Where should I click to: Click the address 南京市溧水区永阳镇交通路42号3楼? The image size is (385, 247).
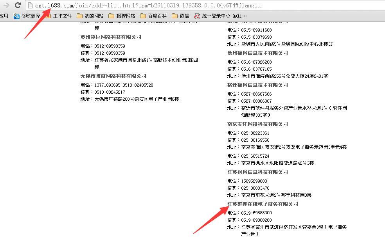[277, 163]
